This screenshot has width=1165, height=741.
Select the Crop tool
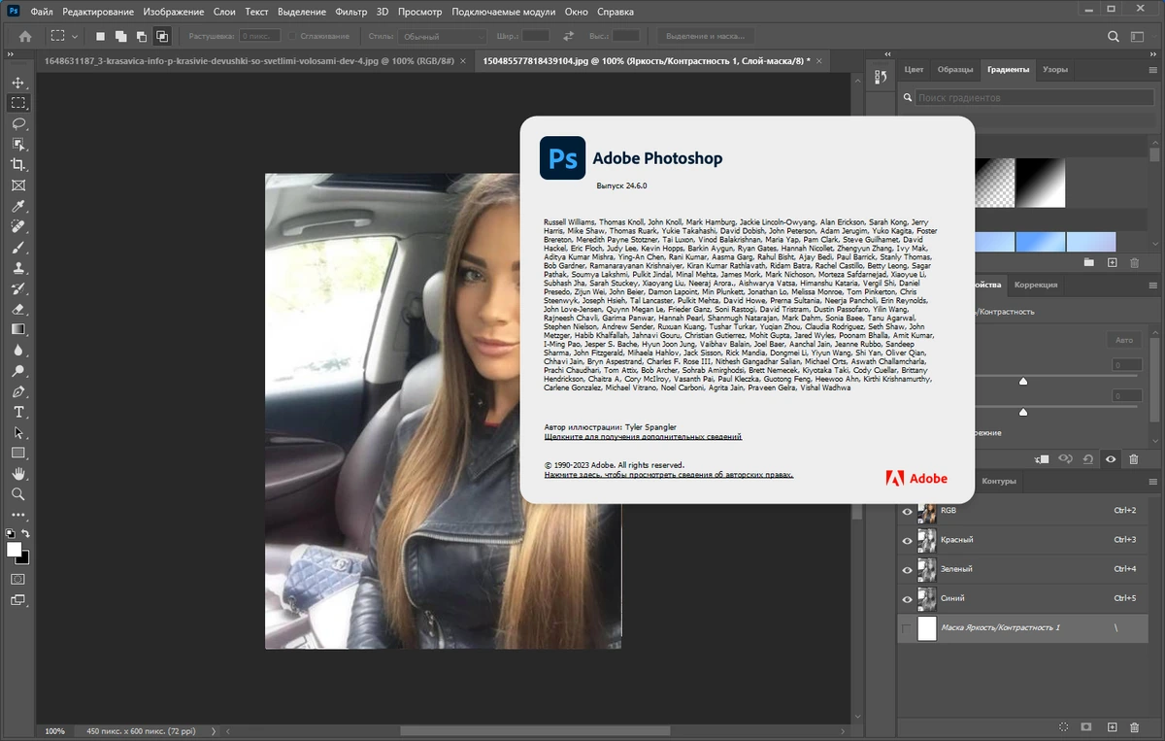tap(18, 165)
